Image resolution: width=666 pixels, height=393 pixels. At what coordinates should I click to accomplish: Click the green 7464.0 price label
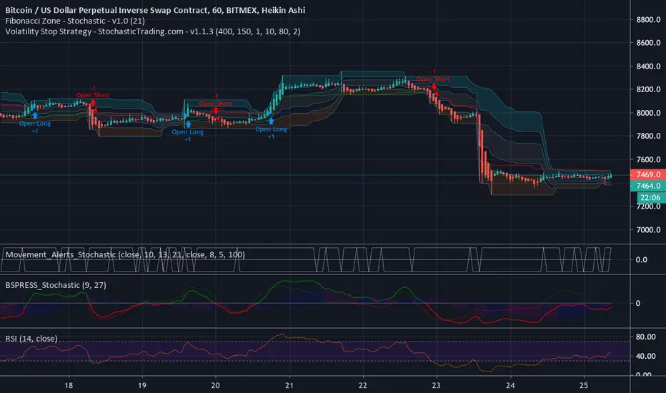[647, 186]
